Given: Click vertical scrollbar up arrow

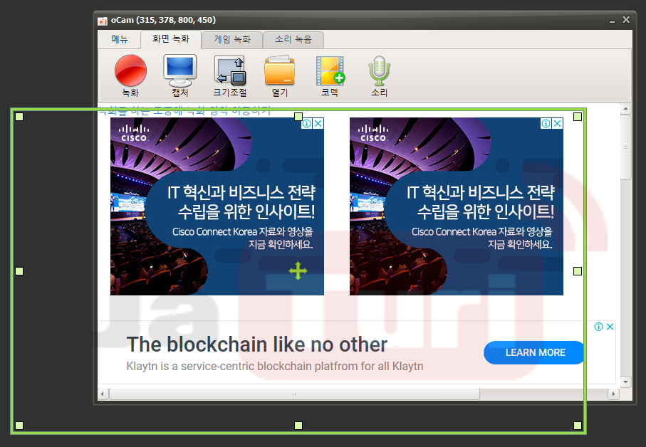Looking at the screenshot, I should point(626,109).
